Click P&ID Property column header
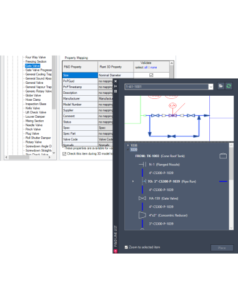The width and height of the screenshot is (238, 308). point(80,67)
